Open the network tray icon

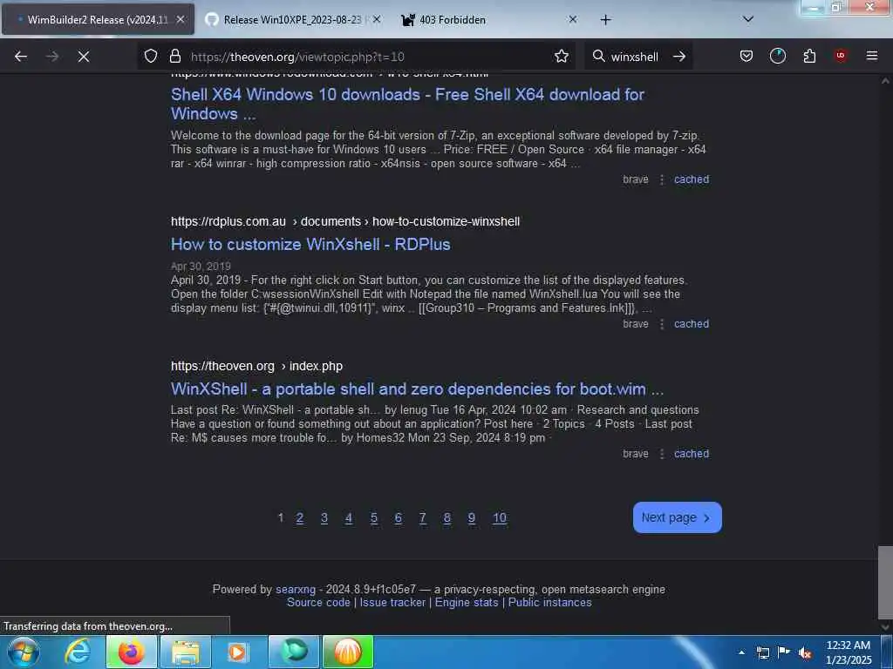point(762,652)
